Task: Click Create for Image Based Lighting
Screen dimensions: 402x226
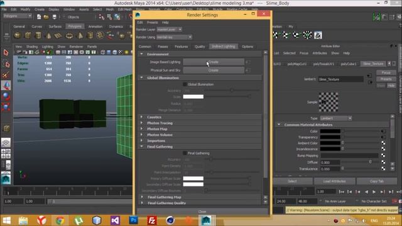Action: (214, 62)
